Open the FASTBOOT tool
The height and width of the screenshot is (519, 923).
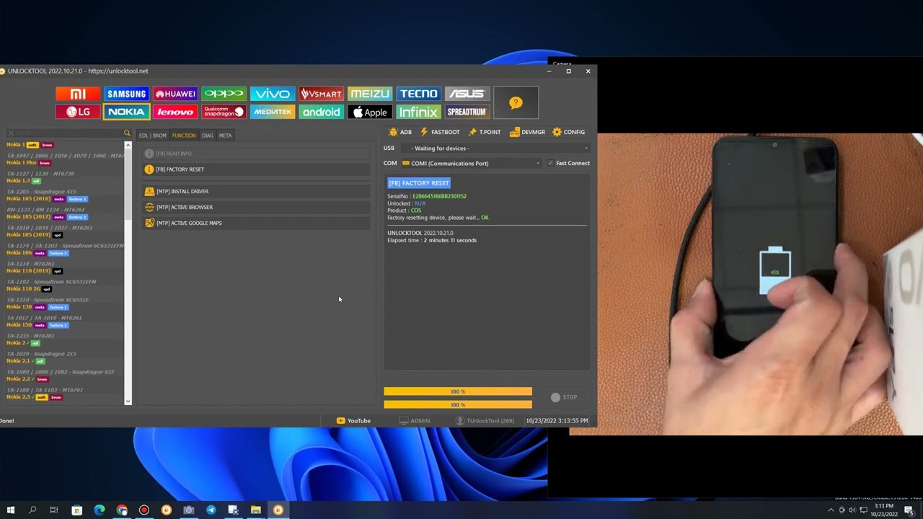440,132
